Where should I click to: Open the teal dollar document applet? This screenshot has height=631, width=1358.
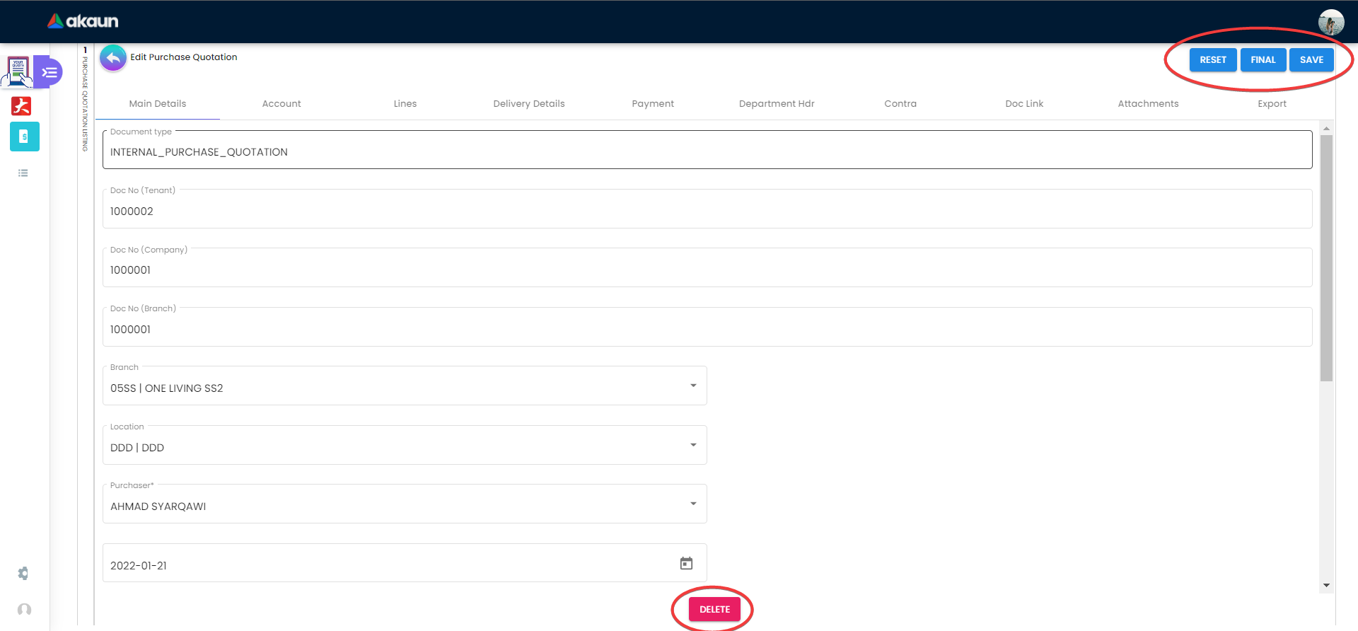pyautogui.click(x=25, y=137)
